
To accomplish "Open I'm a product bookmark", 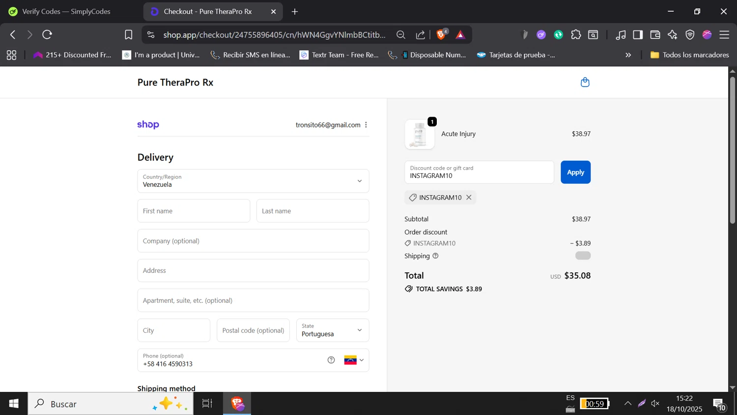I will (x=161, y=55).
